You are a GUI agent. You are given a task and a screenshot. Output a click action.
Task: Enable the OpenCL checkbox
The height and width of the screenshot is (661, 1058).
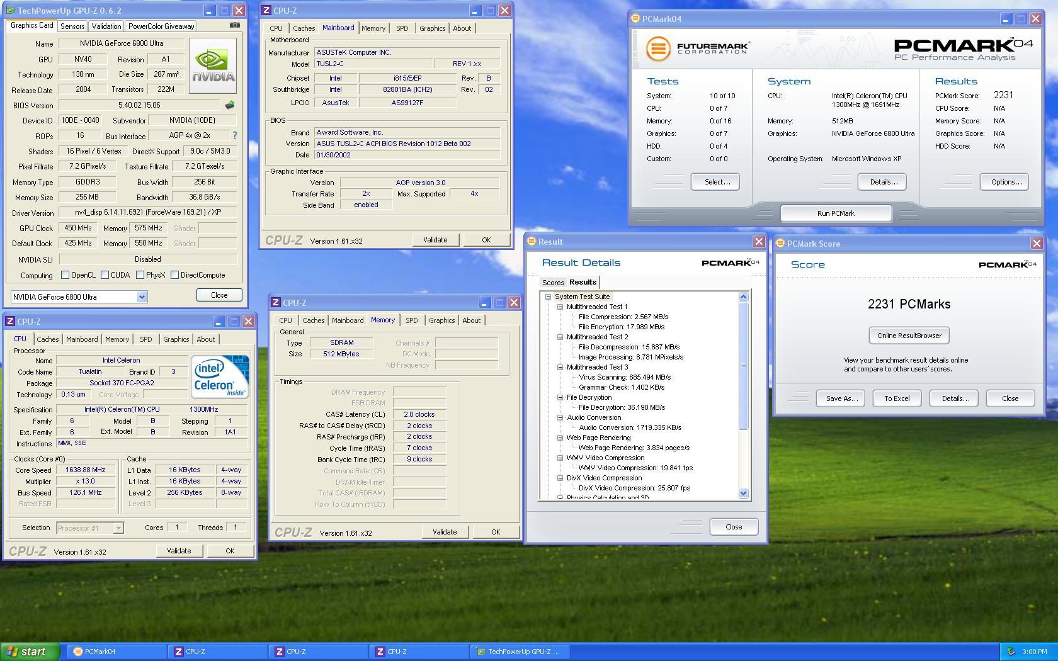click(65, 275)
